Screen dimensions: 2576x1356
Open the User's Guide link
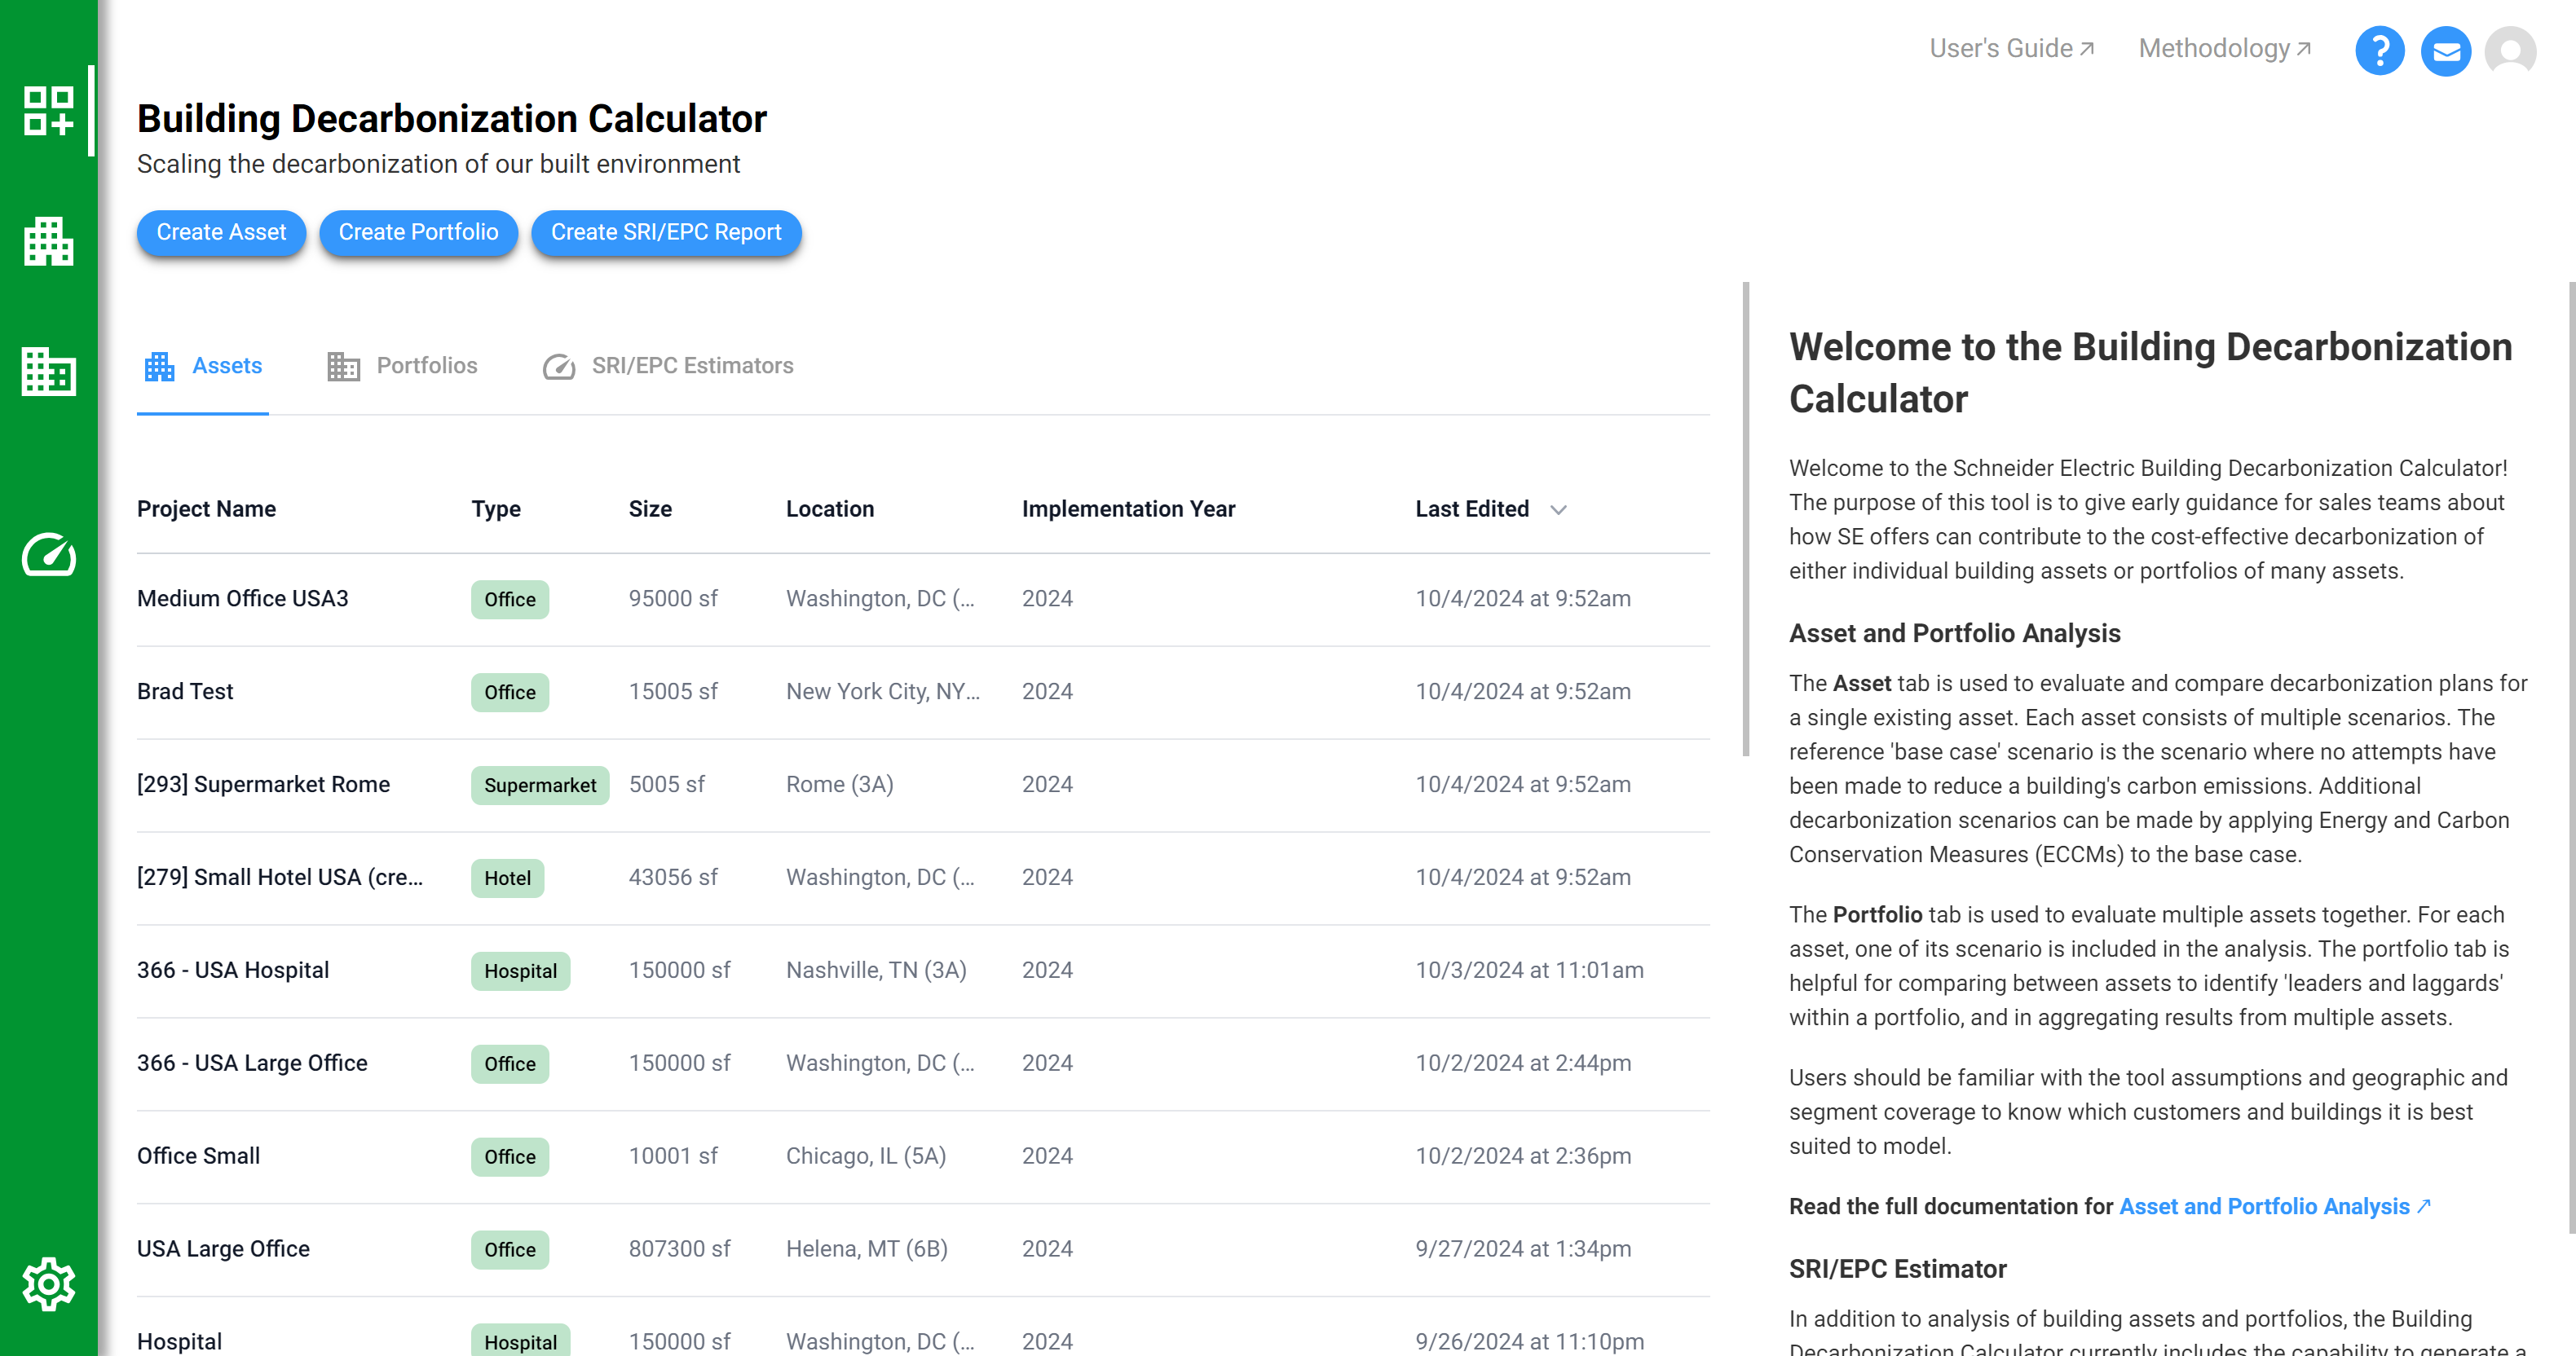tap(2011, 47)
